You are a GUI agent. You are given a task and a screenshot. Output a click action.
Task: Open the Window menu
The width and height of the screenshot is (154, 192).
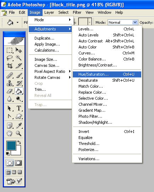tap(104, 12)
